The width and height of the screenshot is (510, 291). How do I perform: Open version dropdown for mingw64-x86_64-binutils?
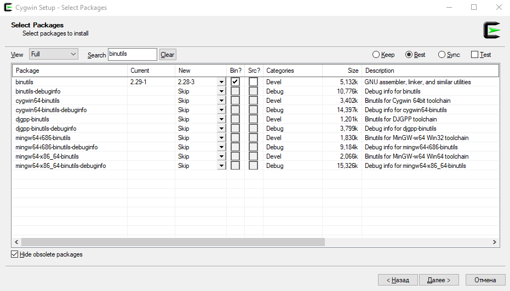(x=221, y=156)
